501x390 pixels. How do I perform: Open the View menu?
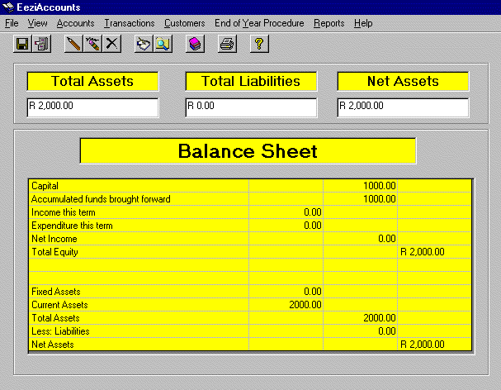click(x=37, y=23)
